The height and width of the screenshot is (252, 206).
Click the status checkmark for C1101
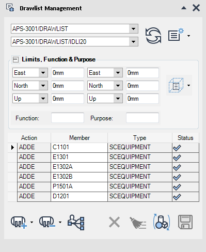click(x=177, y=148)
